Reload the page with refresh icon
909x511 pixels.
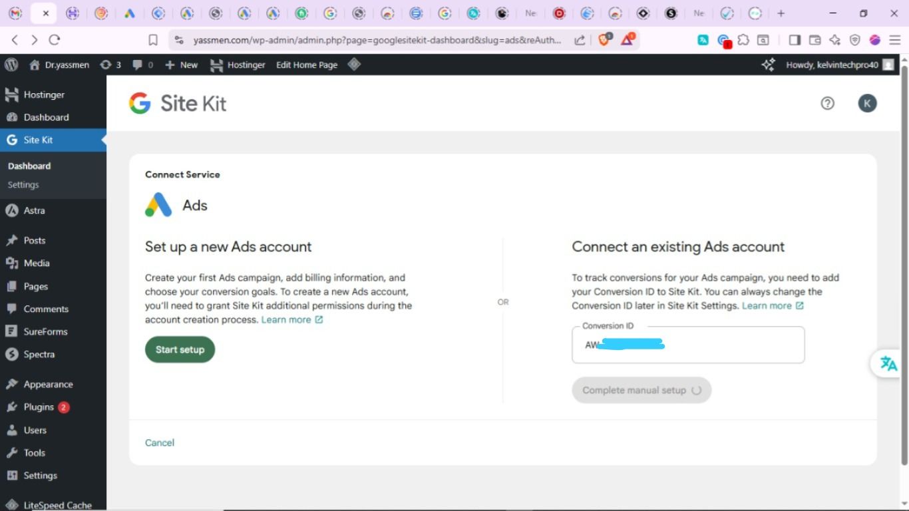pos(55,40)
